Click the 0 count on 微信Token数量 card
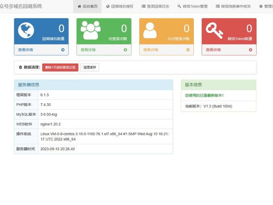The image size is (273, 205). click(249, 29)
